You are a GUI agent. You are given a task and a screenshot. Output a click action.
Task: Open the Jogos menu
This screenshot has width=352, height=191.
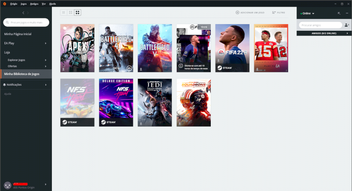pyautogui.click(x=23, y=3)
